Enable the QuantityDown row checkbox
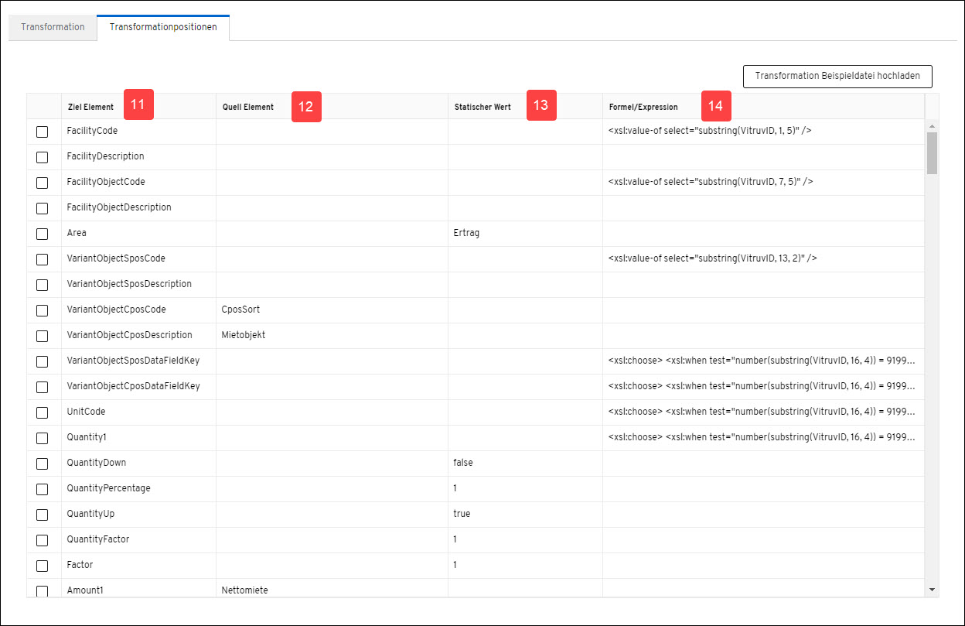965x626 pixels. [x=43, y=464]
